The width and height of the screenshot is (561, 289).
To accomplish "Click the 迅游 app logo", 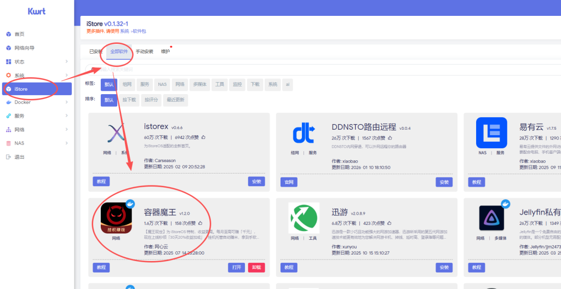I will (x=304, y=218).
